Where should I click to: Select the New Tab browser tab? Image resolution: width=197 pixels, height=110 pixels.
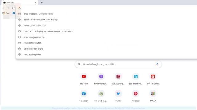click(x=20, y=3)
